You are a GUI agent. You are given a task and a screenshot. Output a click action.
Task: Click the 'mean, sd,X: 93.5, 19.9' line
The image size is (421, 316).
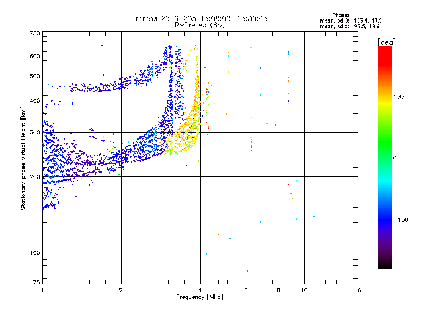click(349, 27)
